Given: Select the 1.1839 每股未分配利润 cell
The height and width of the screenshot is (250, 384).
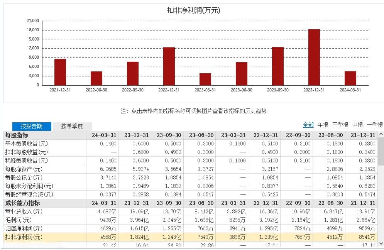Looking at the screenshot, I should 173,186.
